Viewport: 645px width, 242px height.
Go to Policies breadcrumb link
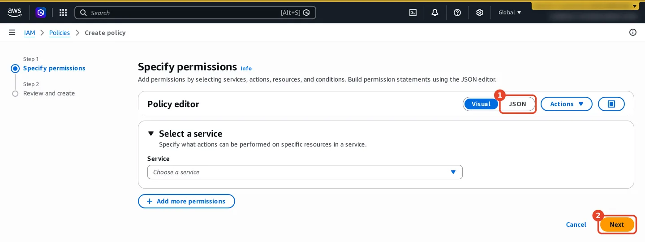click(x=60, y=33)
